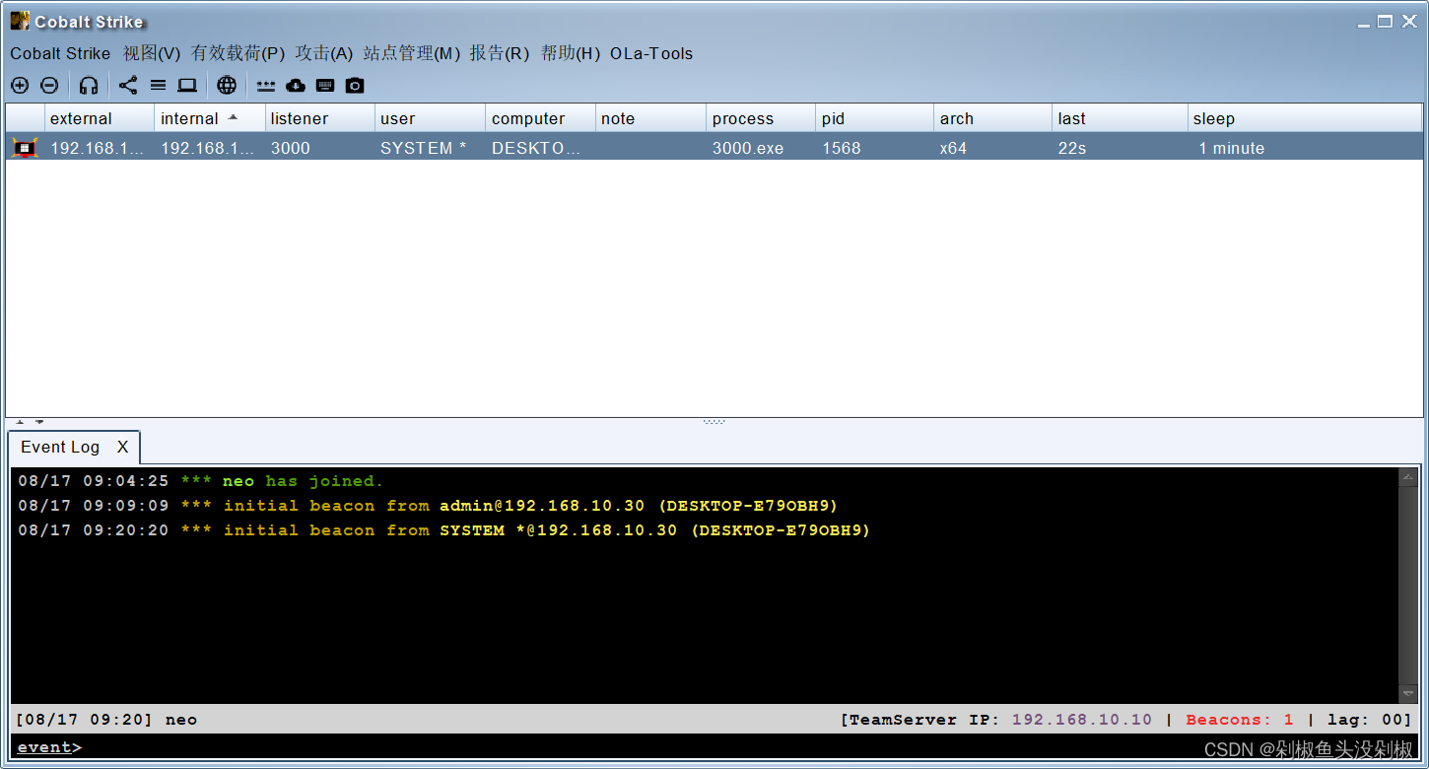Sort by the process column header
The height and width of the screenshot is (769, 1429).
(761, 118)
